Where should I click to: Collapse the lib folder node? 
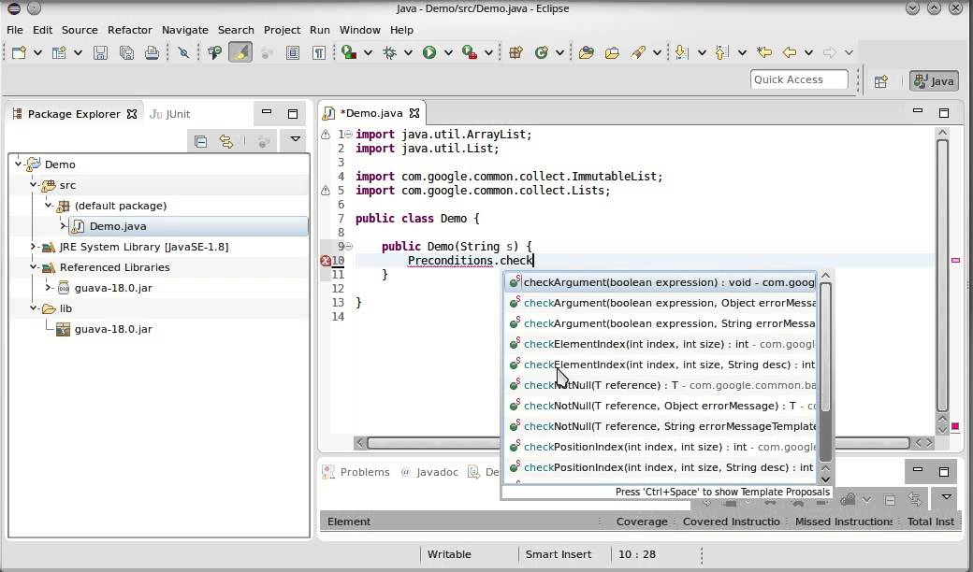coord(34,308)
